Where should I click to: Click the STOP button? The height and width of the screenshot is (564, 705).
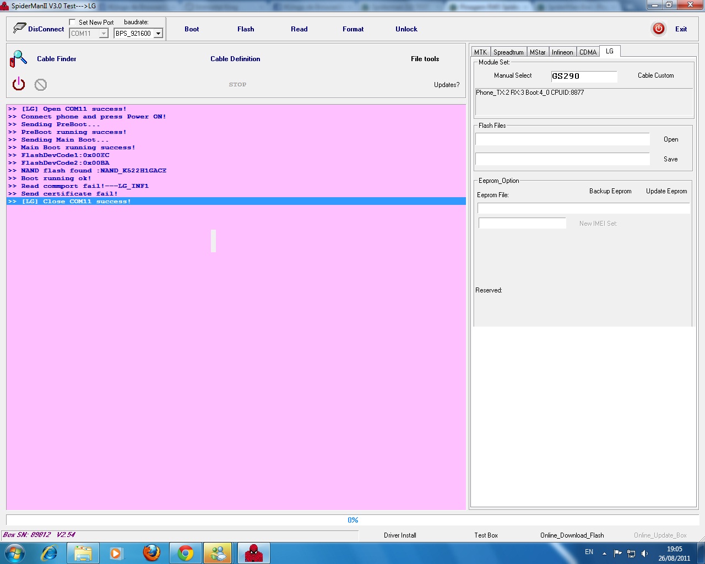point(237,85)
